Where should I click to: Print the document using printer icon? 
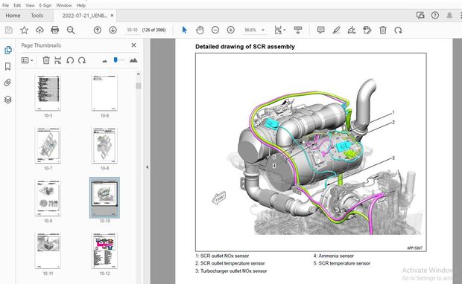(55, 30)
